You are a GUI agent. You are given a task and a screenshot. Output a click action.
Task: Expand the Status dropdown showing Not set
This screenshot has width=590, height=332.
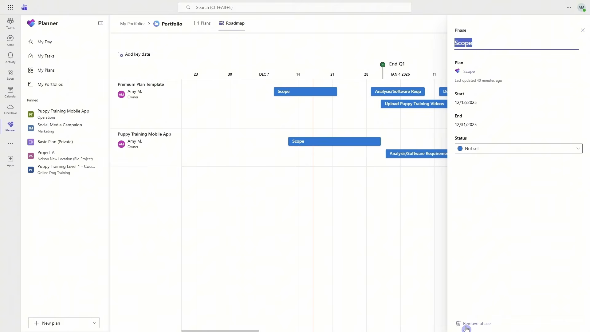coord(518,148)
